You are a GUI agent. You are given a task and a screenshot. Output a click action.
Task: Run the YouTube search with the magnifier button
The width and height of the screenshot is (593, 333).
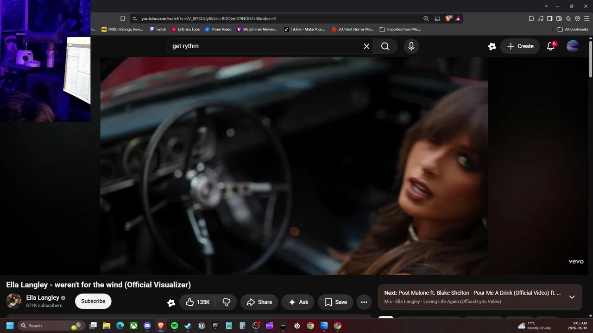(x=385, y=46)
